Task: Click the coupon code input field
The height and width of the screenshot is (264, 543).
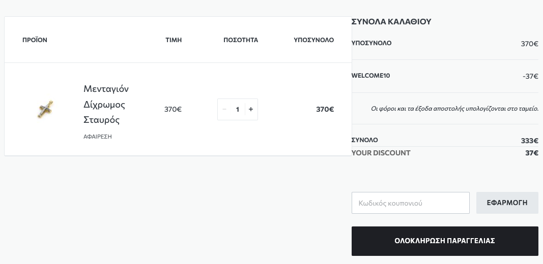Action: tap(410, 203)
